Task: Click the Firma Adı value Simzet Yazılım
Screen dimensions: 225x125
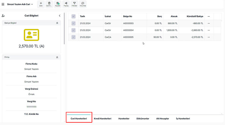Action: coord(31,82)
